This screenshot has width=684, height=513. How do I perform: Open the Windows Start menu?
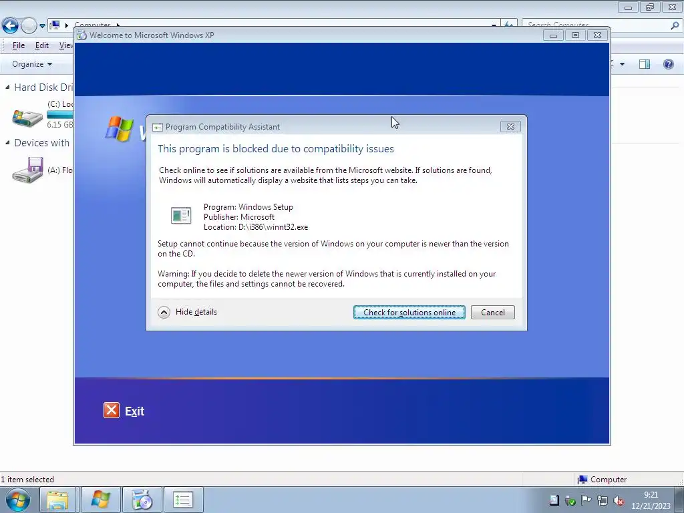pyautogui.click(x=17, y=500)
